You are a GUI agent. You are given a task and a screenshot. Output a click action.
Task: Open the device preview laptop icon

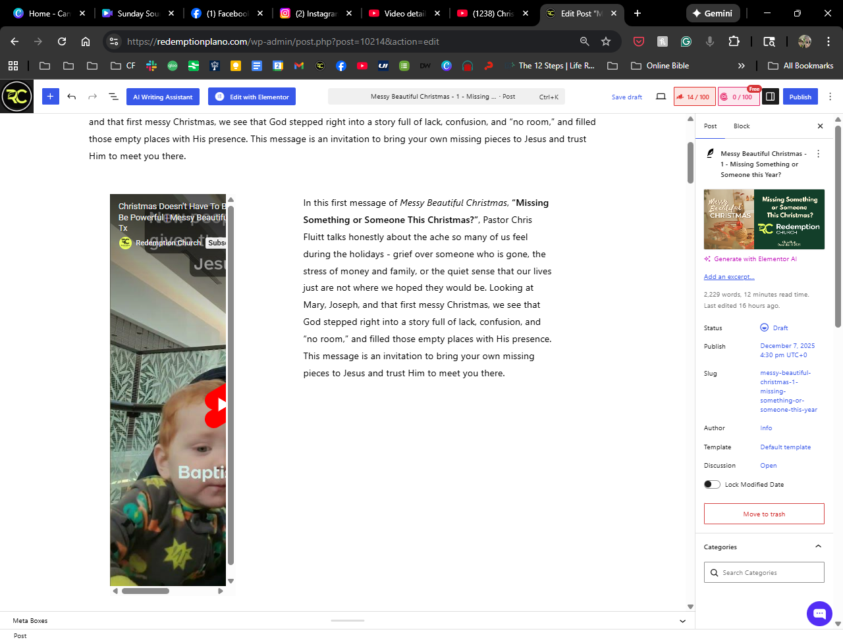(661, 97)
